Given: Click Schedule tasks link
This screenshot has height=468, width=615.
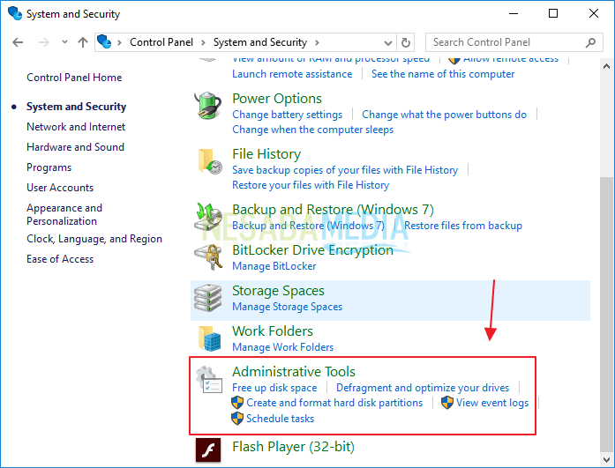Looking at the screenshot, I should (280, 419).
